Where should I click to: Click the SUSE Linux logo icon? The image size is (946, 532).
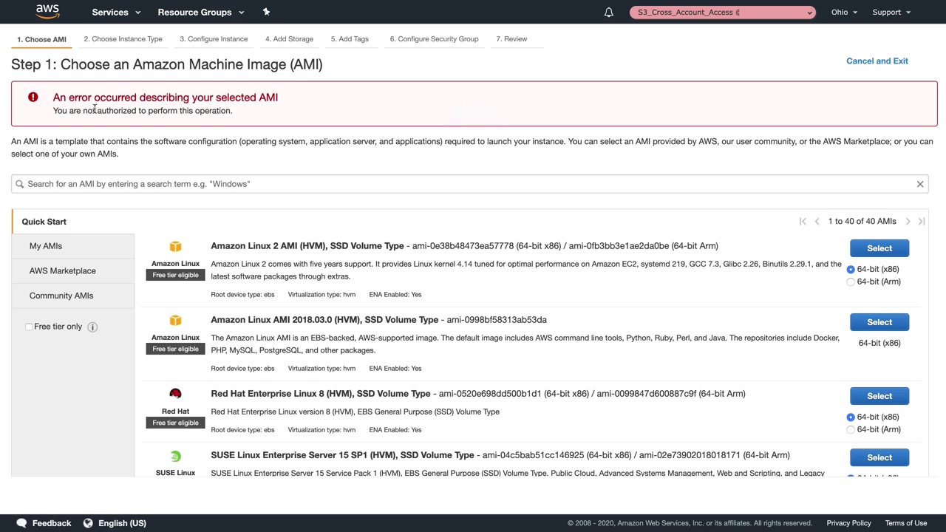tap(175, 457)
